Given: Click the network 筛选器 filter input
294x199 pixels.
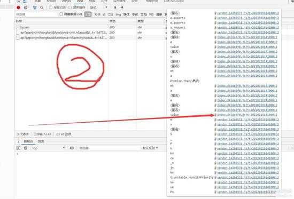Looking at the screenshot, I should [36, 14].
